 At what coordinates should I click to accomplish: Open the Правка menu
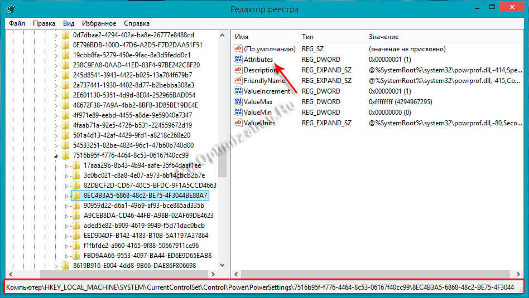tap(44, 23)
